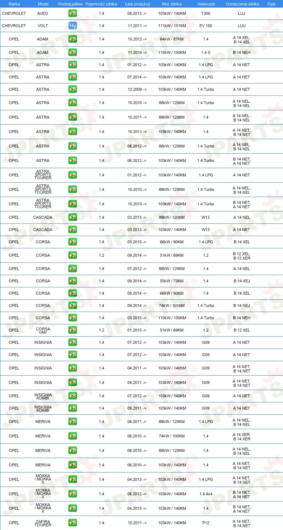Click fuel icon in Opel Adam 64kW row
Viewport: 283px width, 530px height.
tap(73, 39)
